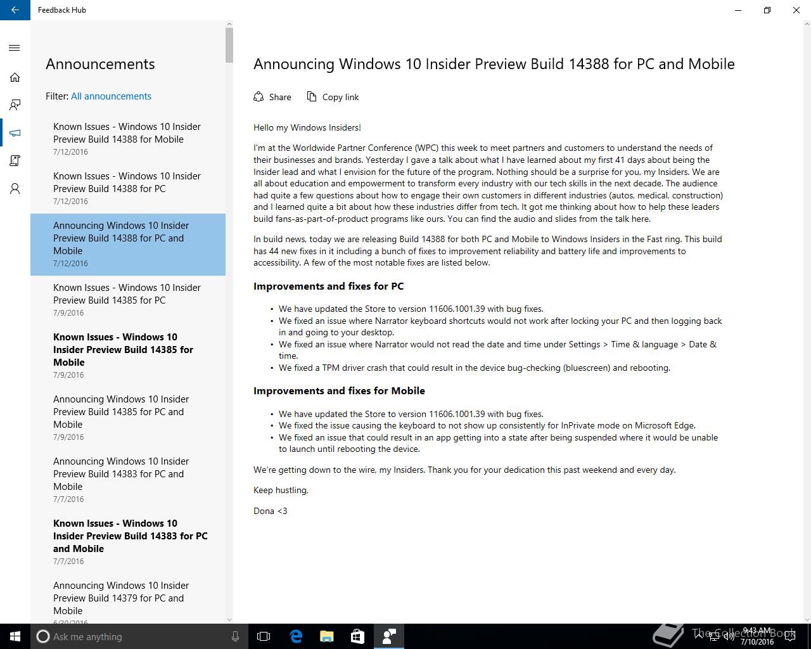Screen dimensions: 811x649
Task: Click the volume icon in system tray
Action: click(x=729, y=636)
